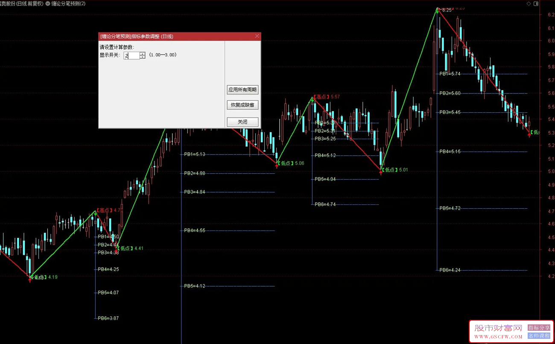
Task: Click the 缠论分笔预测(2) indicator title
Action: (68, 3)
